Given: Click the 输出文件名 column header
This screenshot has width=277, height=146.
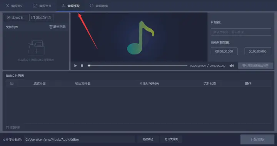Looking at the screenshot, I should pyautogui.click(x=83, y=83).
